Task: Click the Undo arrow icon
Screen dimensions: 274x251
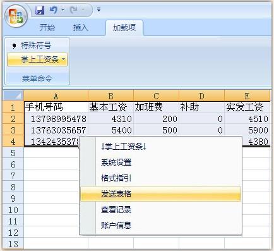Action: click(x=53, y=9)
